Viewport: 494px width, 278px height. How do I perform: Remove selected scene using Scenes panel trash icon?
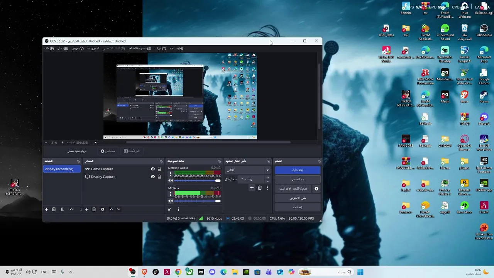pyautogui.click(x=54, y=209)
